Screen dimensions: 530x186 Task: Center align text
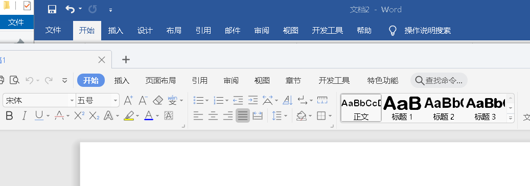coord(213,116)
